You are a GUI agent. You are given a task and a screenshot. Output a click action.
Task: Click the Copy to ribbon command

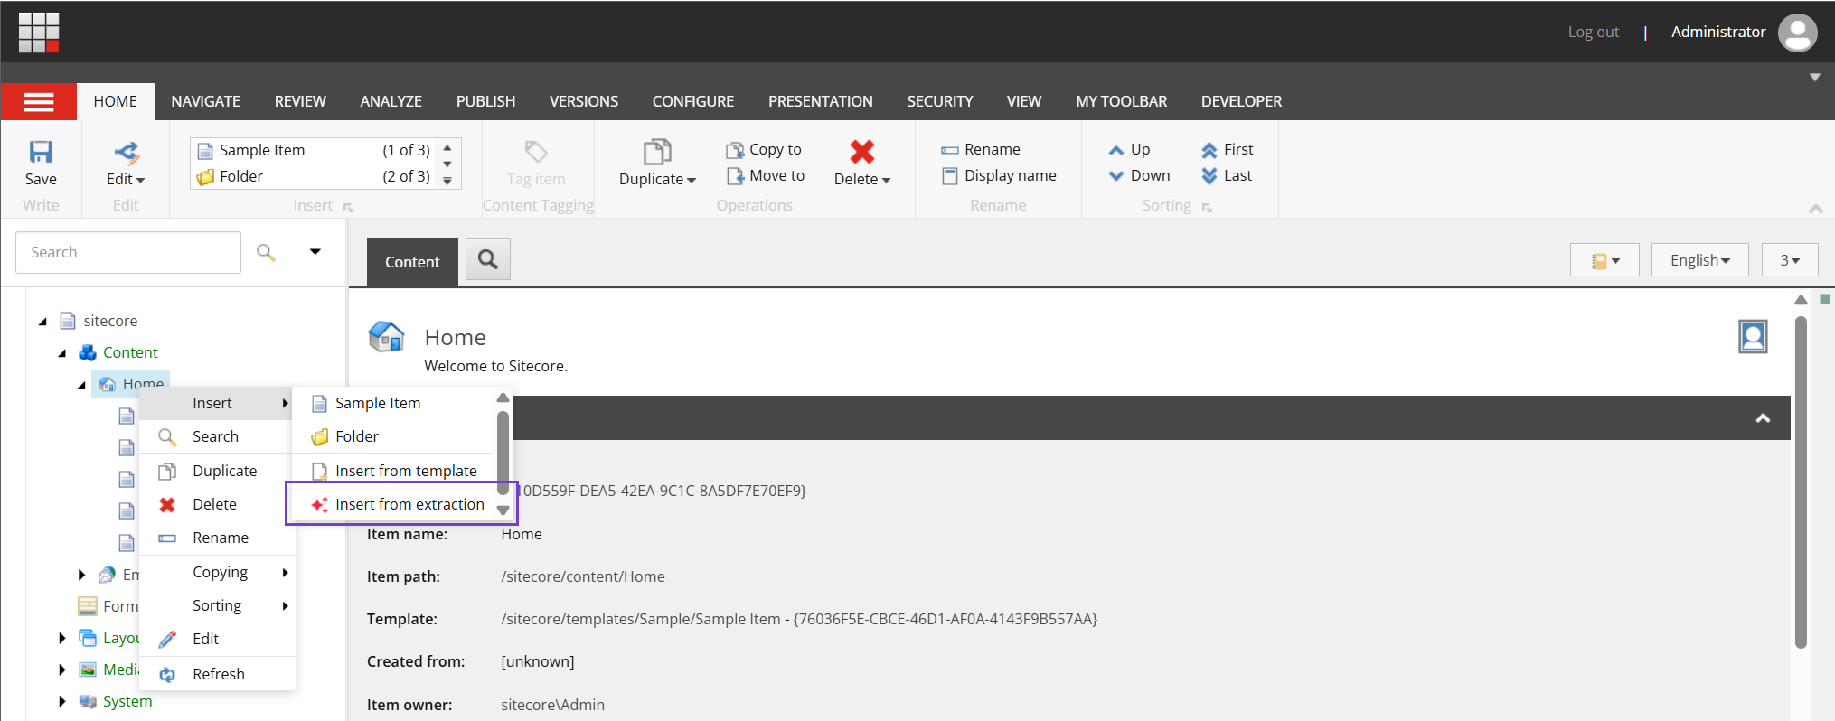tap(764, 149)
